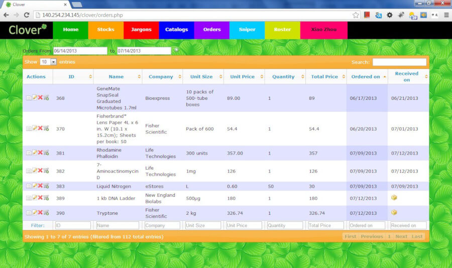The height and width of the screenshot is (268, 452).
Task: Sort table by Company column
Action: point(162,77)
